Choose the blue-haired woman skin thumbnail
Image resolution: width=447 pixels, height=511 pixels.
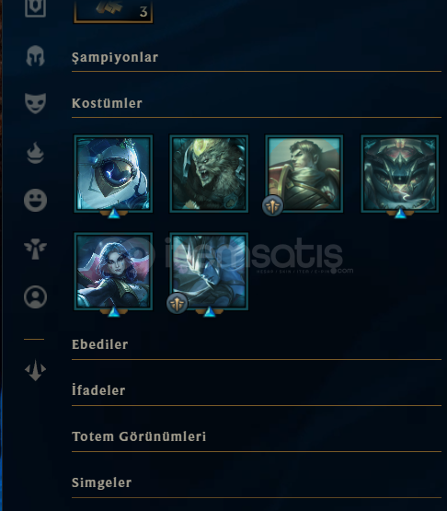(113, 271)
